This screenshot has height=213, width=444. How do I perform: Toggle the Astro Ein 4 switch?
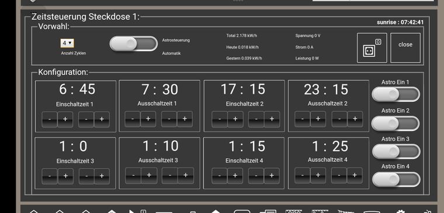396,179
